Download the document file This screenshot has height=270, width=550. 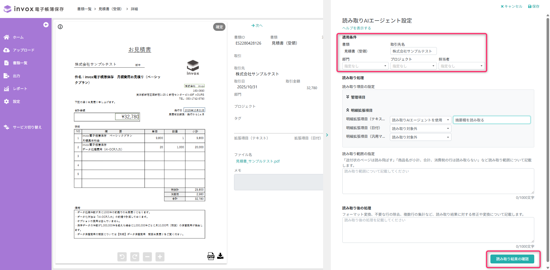pyautogui.click(x=220, y=256)
